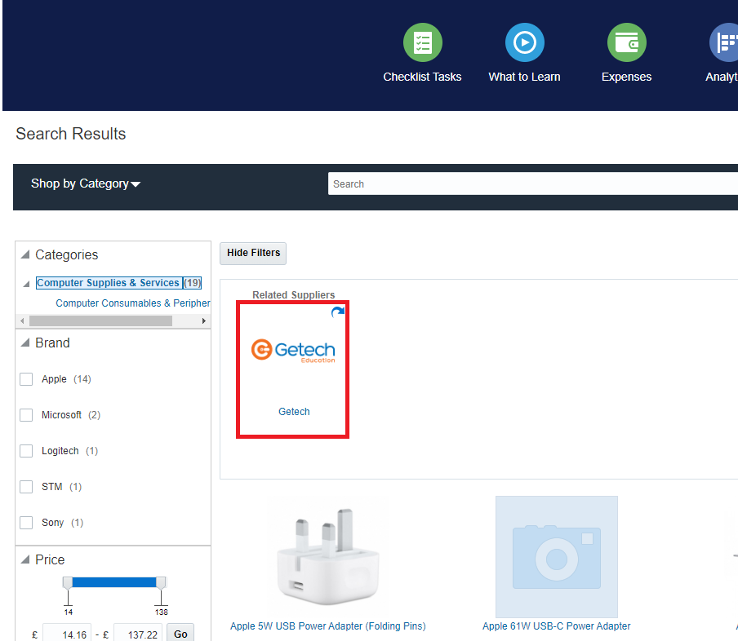The image size is (738, 641).
Task: Click the Hide Filters button
Action: pos(253,253)
